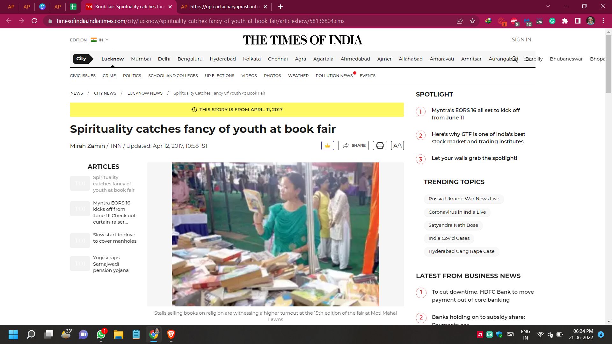612x344 pixels.
Task: Click the search magnifier in city navigation
Action: pos(514,59)
